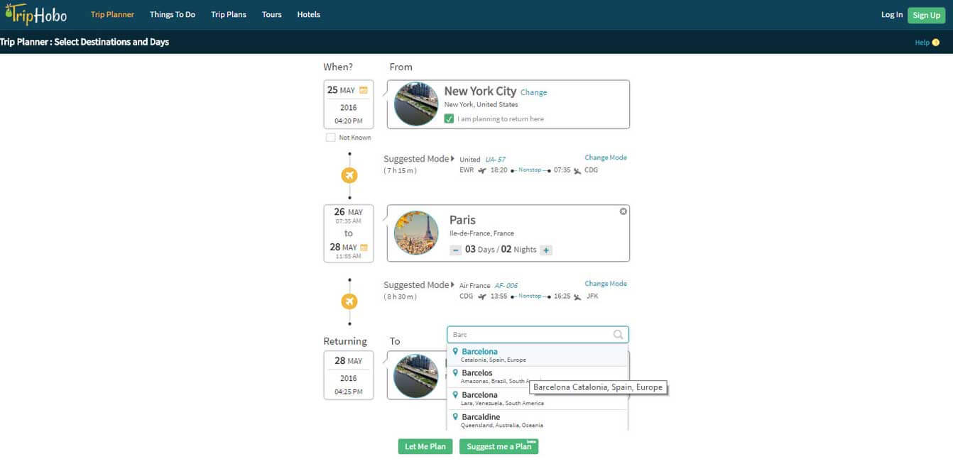Open calendar icon beside 28 MAY in Paris dates
Viewport: 953px width, 471px height.
click(x=364, y=248)
